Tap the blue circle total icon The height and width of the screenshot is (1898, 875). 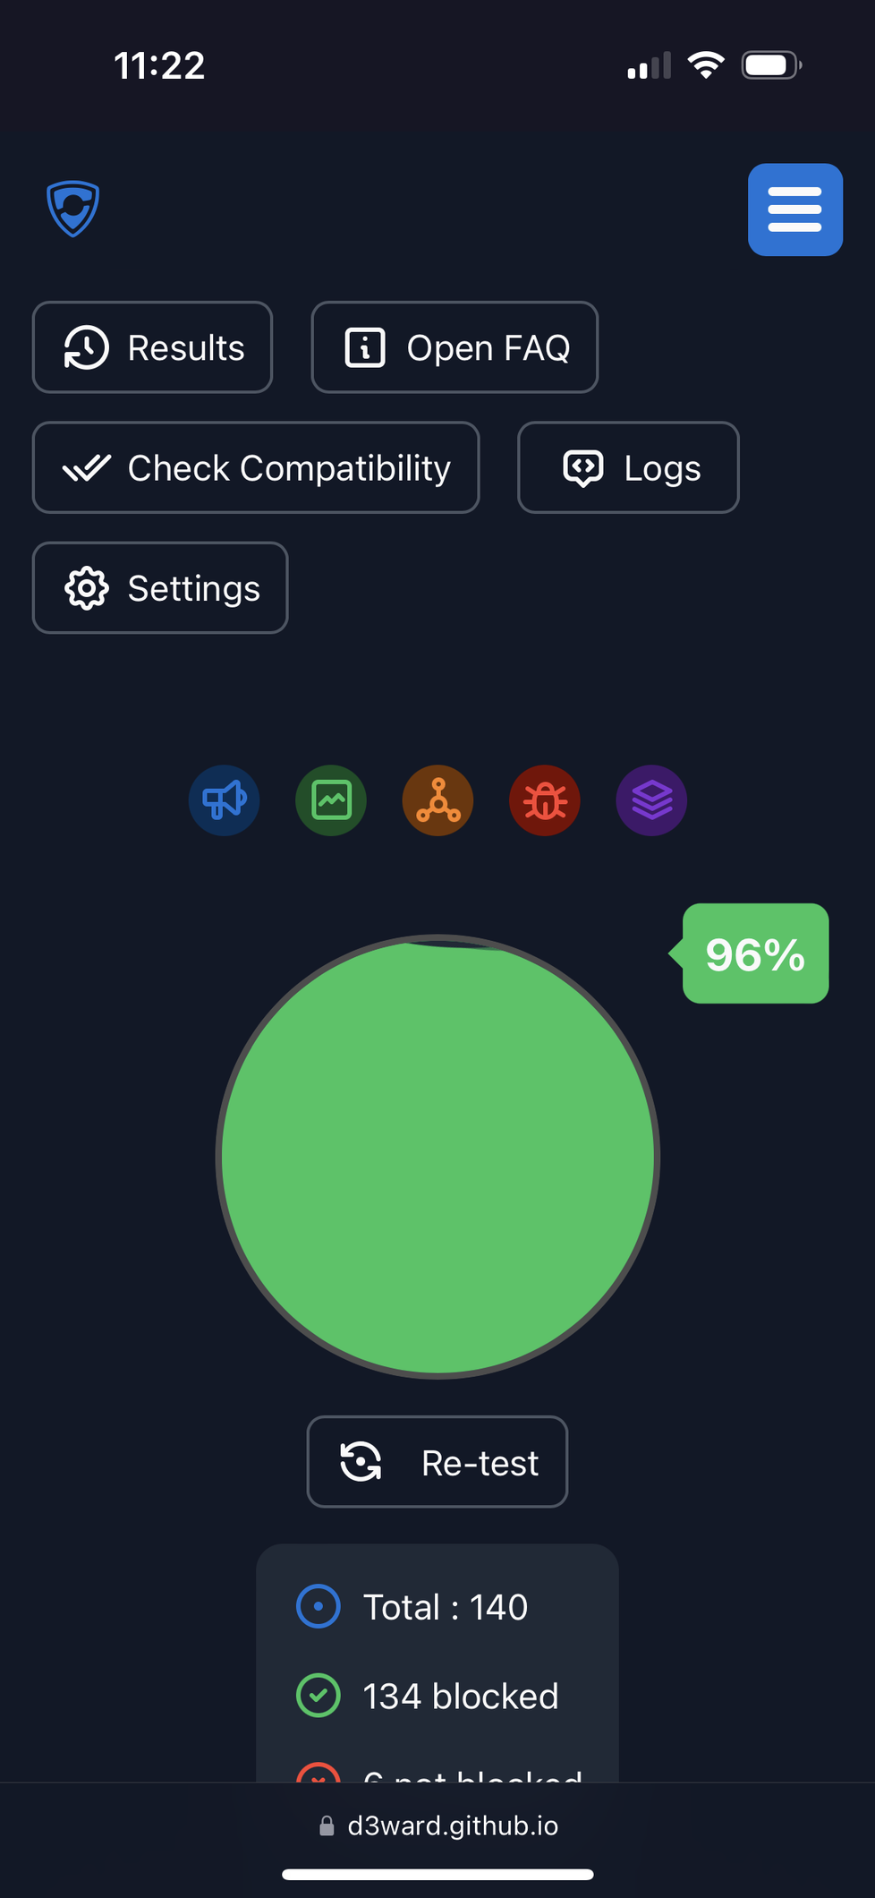318,1607
